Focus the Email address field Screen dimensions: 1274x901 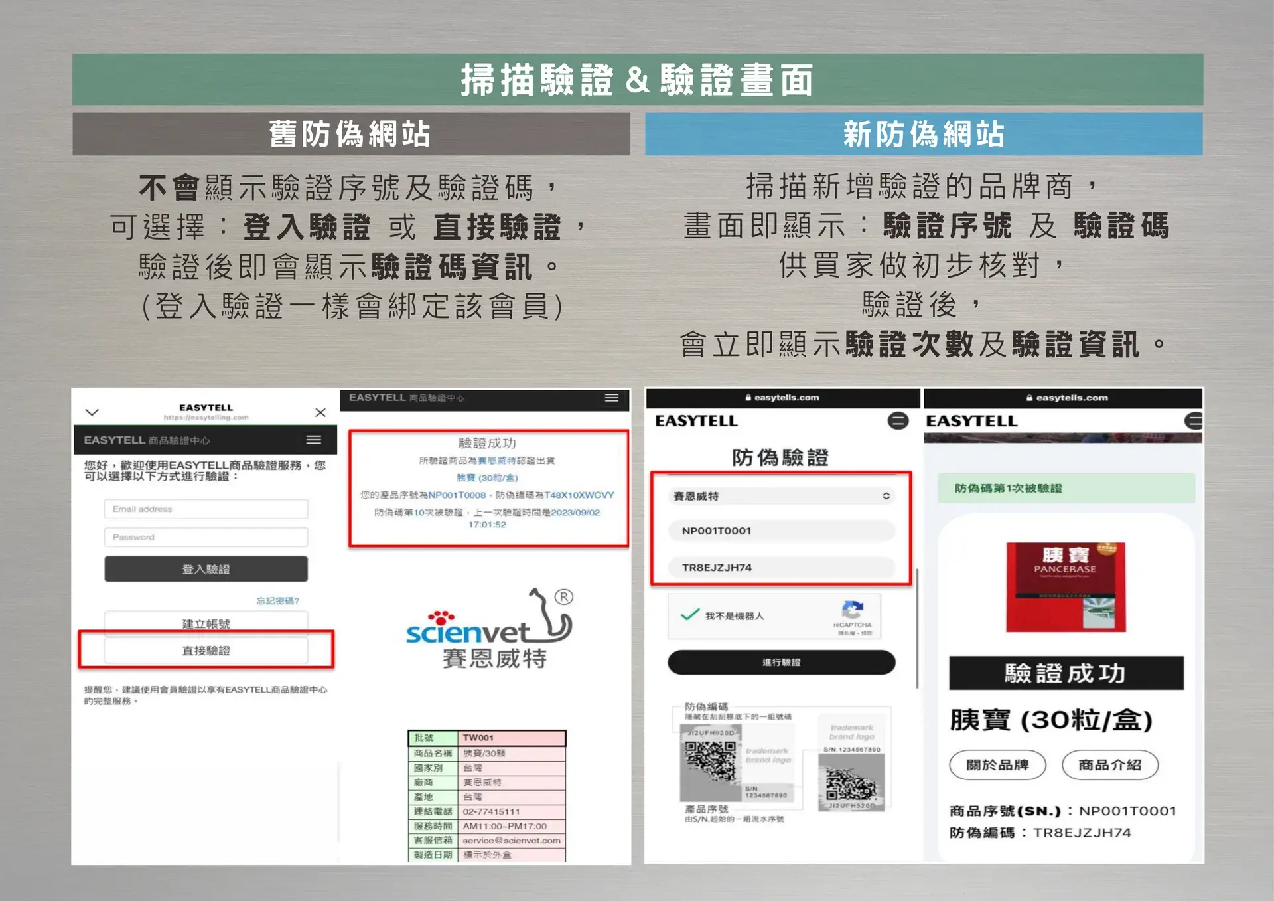[x=206, y=509]
